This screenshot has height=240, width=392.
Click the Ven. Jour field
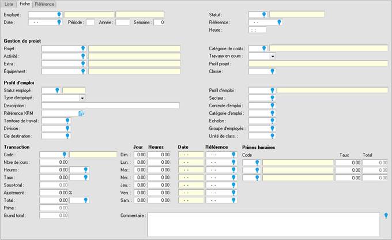(x=140, y=193)
